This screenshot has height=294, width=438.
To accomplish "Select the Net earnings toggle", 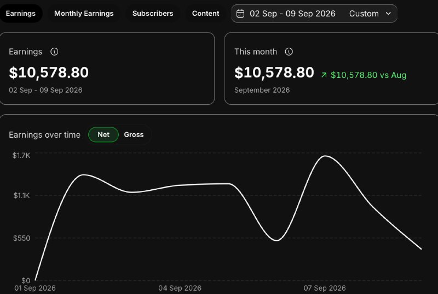I will pos(103,134).
